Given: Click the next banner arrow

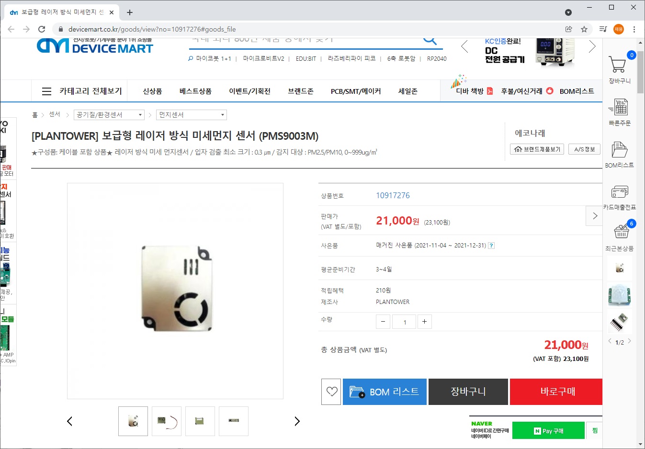Looking at the screenshot, I should tap(592, 46).
